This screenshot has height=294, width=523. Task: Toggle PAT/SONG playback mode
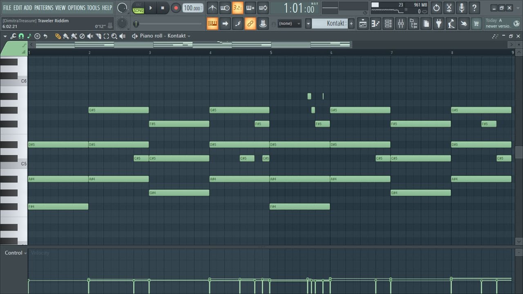pos(139,8)
